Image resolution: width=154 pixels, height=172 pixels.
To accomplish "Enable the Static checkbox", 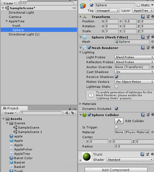I will [x=138, y=5].
